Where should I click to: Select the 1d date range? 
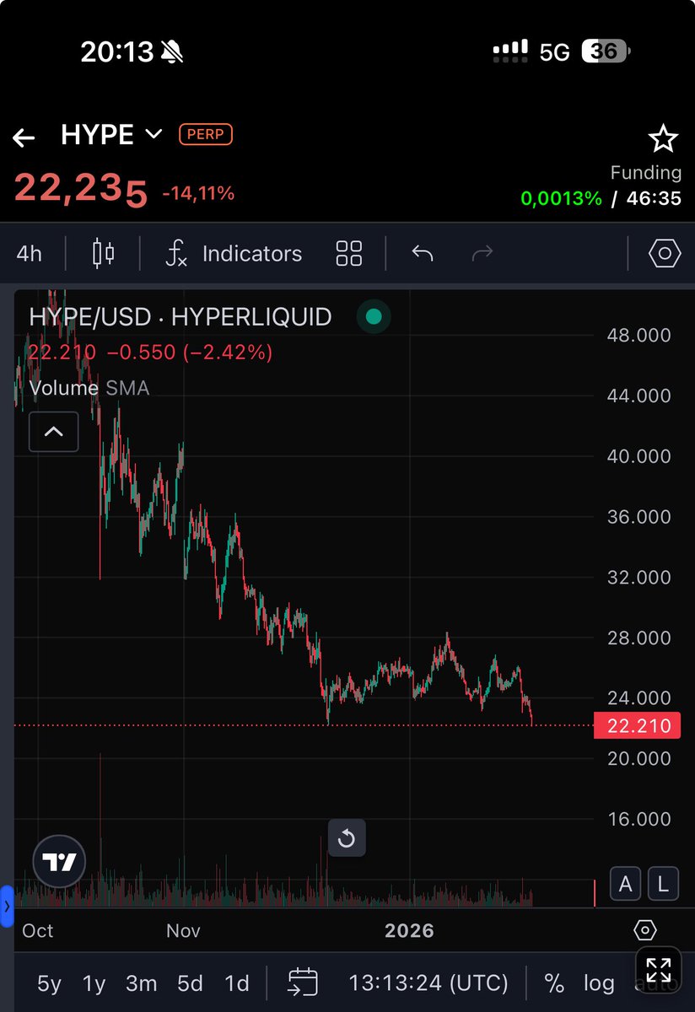click(x=237, y=982)
